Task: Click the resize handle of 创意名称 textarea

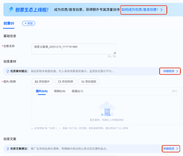Action: click(x=114, y=53)
